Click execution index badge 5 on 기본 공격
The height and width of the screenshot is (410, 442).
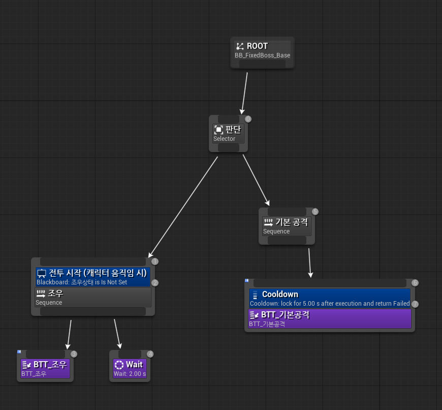click(x=315, y=212)
